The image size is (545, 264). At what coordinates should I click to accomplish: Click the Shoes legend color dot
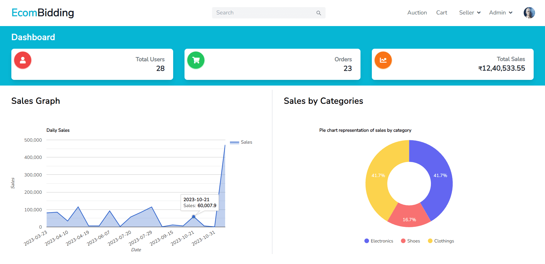[x=403, y=241]
